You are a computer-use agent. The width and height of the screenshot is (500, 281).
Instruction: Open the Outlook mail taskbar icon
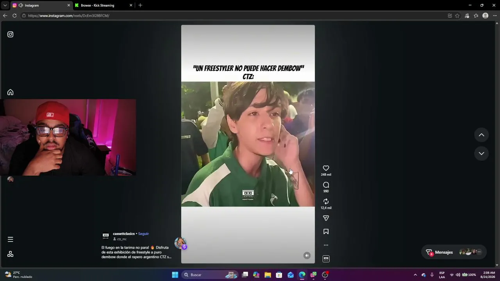coord(291,275)
